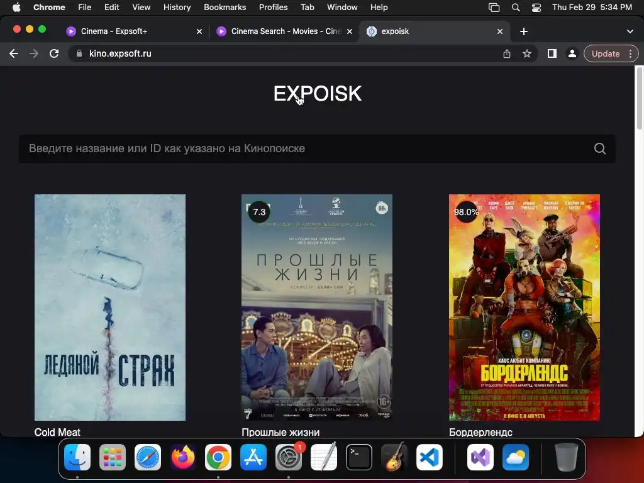This screenshot has height=483, width=644.
Task: Open Visual Studio Code from the Dock
Action: tap(430, 457)
